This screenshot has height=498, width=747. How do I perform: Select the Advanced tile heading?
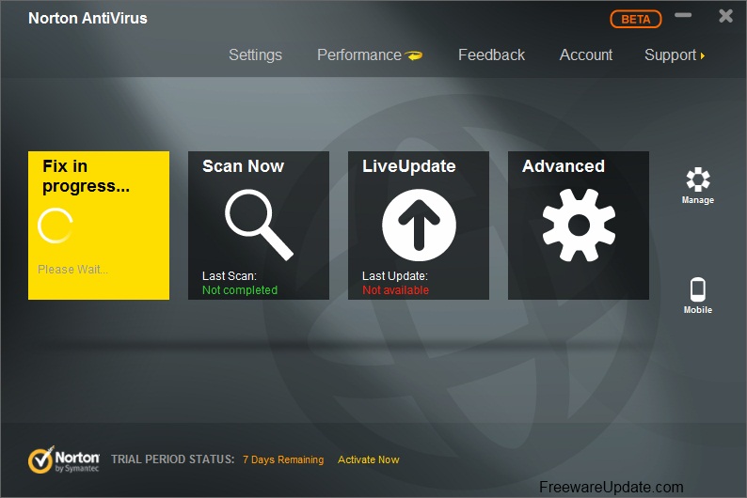pyautogui.click(x=564, y=166)
